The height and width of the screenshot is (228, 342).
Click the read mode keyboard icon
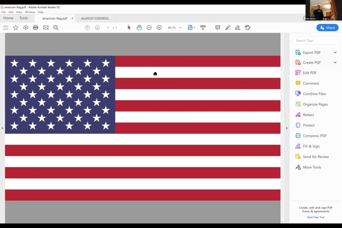pos(203,28)
